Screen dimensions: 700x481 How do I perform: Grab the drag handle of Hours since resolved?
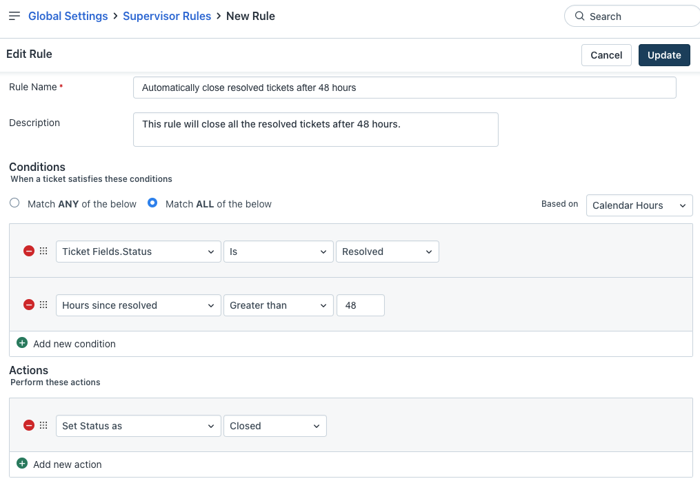43,305
